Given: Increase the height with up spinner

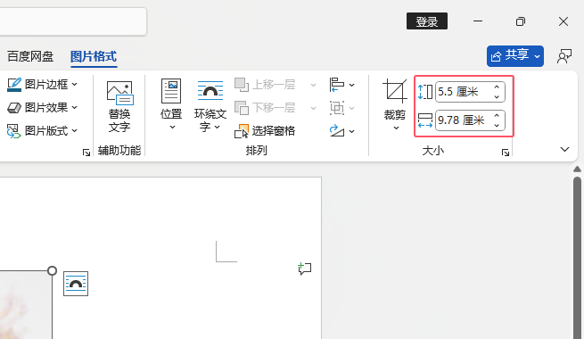Looking at the screenshot, I should tap(497, 87).
